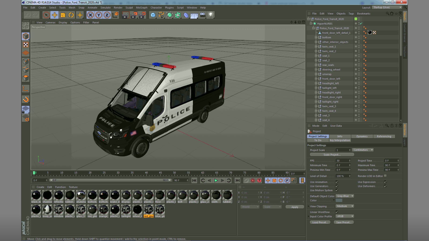Open Input Color Profile sRGB dropdown
The width and height of the screenshot is (429, 241).
point(345,216)
